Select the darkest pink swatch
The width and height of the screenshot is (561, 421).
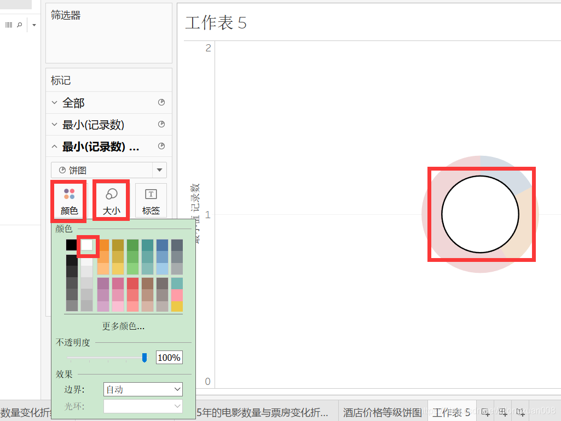click(x=118, y=284)
